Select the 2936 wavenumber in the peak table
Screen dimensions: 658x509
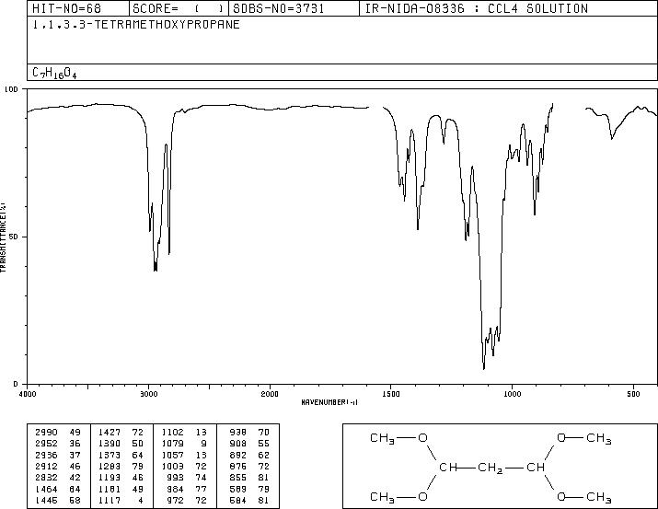(46, 455)
